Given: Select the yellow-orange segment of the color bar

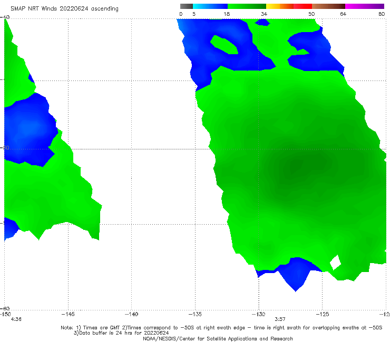Looking at the screenshot, I should (x=280, y=6).
